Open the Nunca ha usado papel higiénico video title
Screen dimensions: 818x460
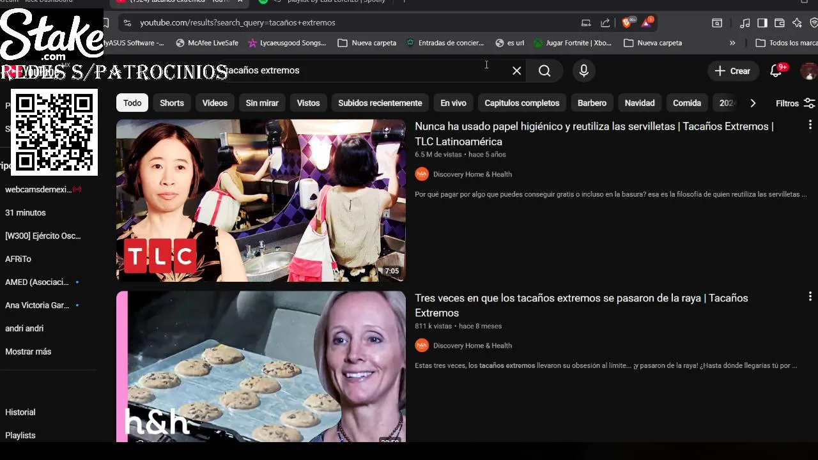[594, 134]
